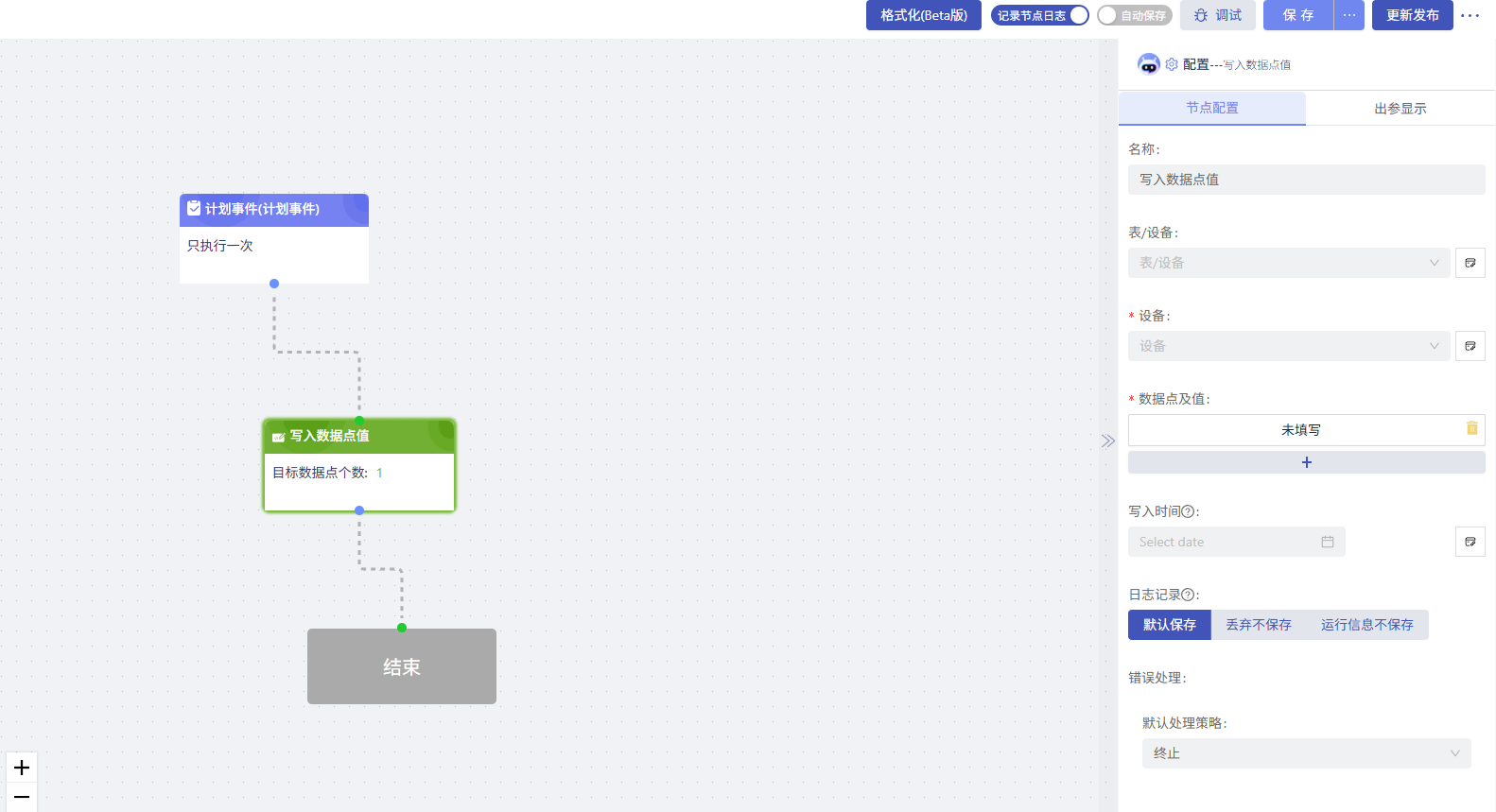Toggle the 记录节点日志 switch
This screenshot has height=812, width=1496.
1040,15
